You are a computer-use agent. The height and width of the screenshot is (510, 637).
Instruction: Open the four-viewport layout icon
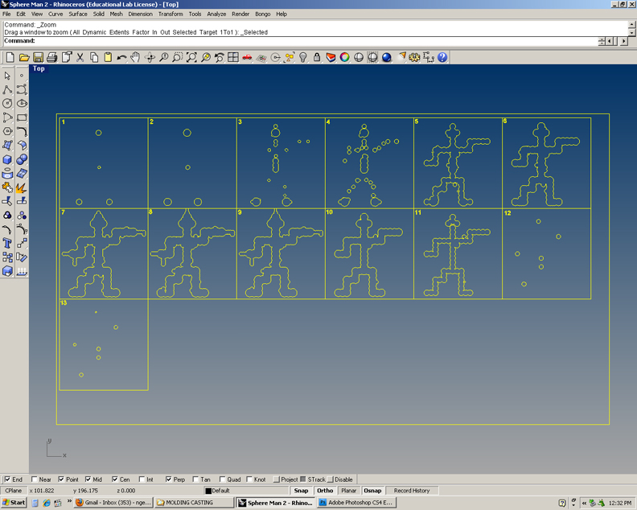pyautogui.click(x=232, y=57)
